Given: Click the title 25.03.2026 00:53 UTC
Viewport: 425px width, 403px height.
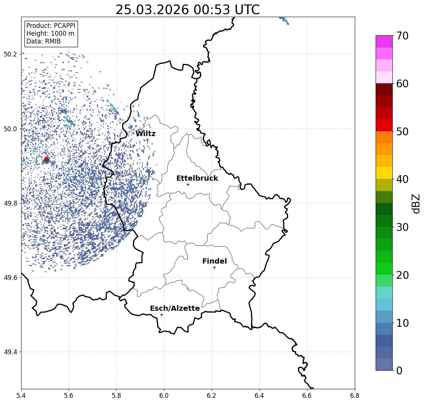Looking at the screenshot, I should (187, 10).
